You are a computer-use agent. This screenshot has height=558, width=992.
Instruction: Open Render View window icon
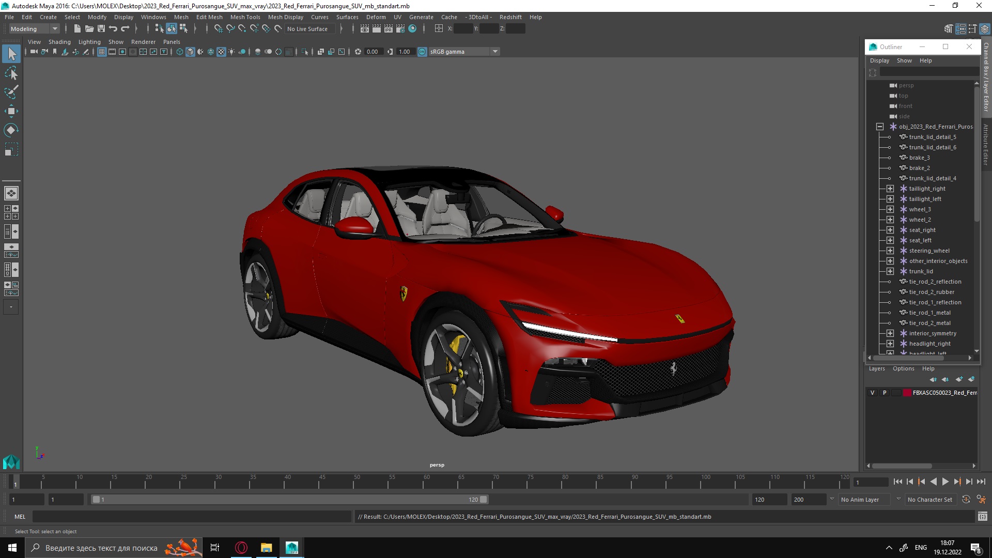tap(365, 29)
